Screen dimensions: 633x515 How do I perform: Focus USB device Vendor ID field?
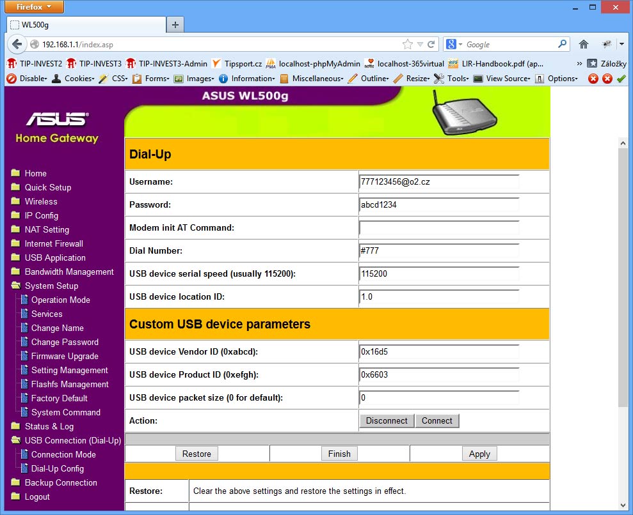tap(439, 352)
